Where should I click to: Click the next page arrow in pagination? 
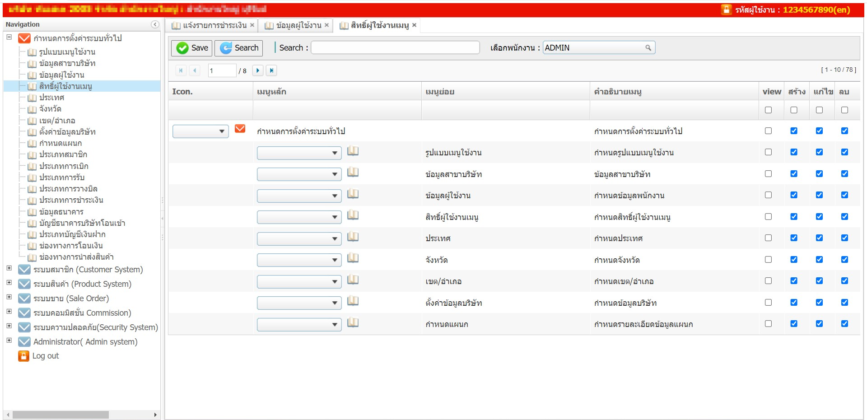click(257, 70)
